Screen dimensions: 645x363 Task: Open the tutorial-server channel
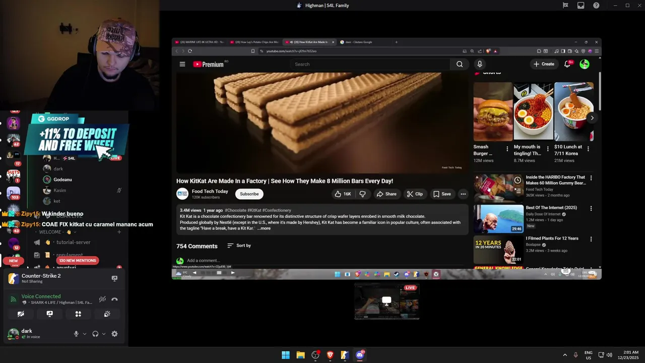74,243
